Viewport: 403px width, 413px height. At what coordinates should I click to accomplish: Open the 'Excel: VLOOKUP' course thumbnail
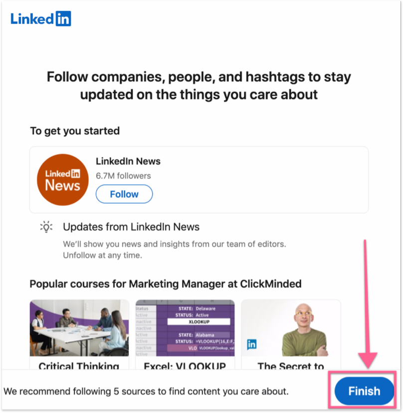point(185,328)
